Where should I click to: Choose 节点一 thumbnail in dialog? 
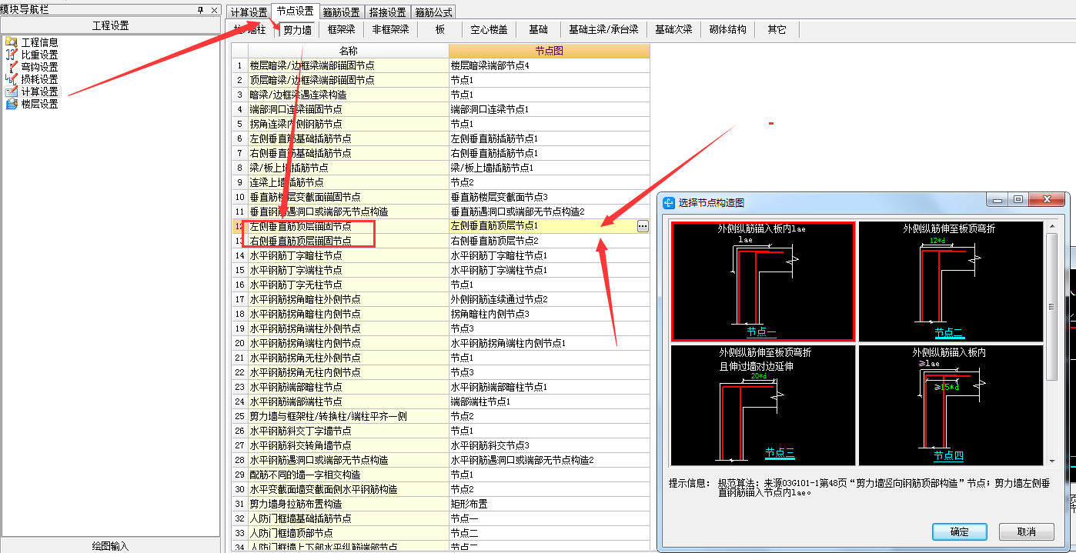pos(763,281)
